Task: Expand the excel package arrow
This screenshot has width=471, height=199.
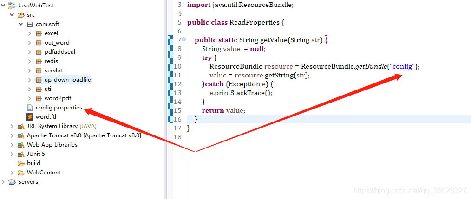Action: click(x=29, y=33)
